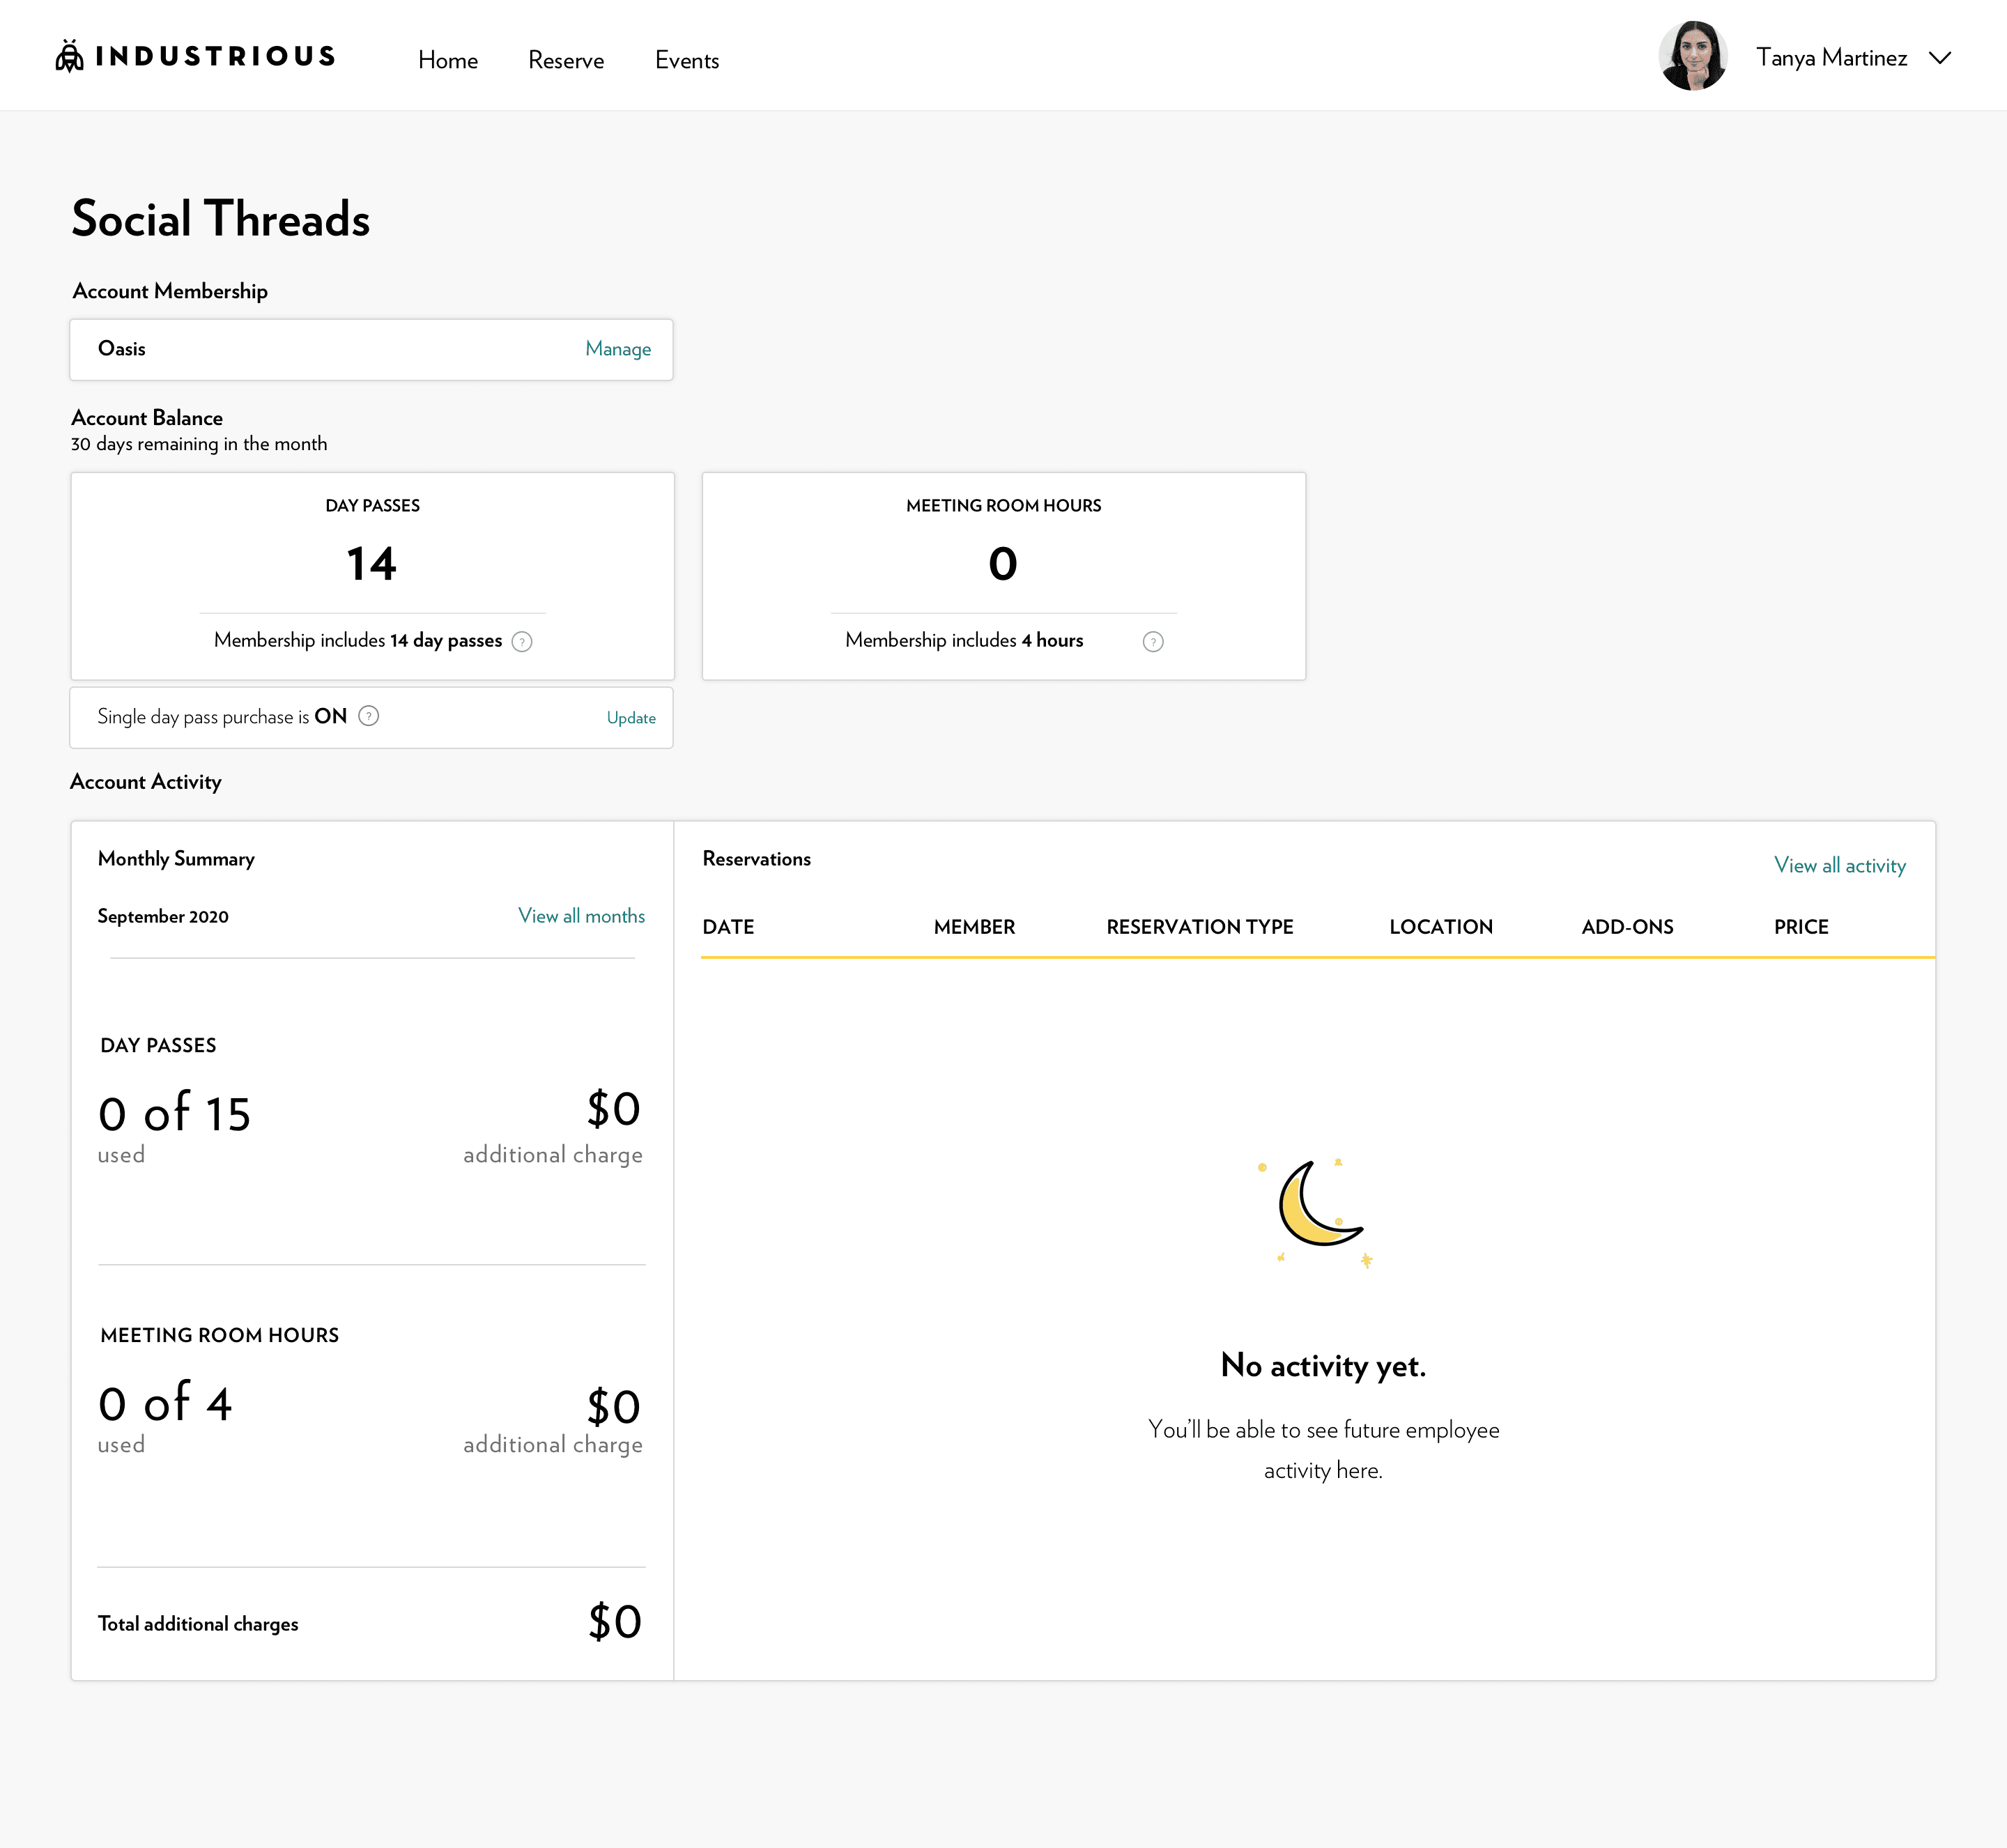Image resolution: width=2007 pixels, height=1848 pixels.
Task: Select the Tanya Martinez name in header
Action: click(1832, 58)
